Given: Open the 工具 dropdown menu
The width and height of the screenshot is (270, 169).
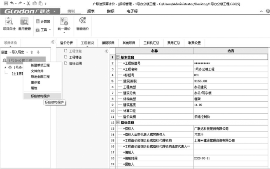Looking at the screenshot, I should (x=43, y=30).
